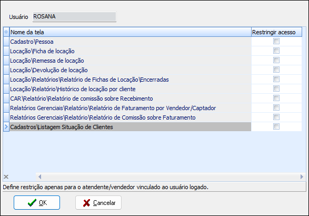Click the Cancelar button
The height and width of the screenshot is (216, 309).
[x=98, y=203]
